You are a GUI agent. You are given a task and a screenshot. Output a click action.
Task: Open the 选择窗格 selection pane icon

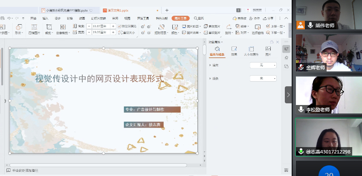coord(258,26)
